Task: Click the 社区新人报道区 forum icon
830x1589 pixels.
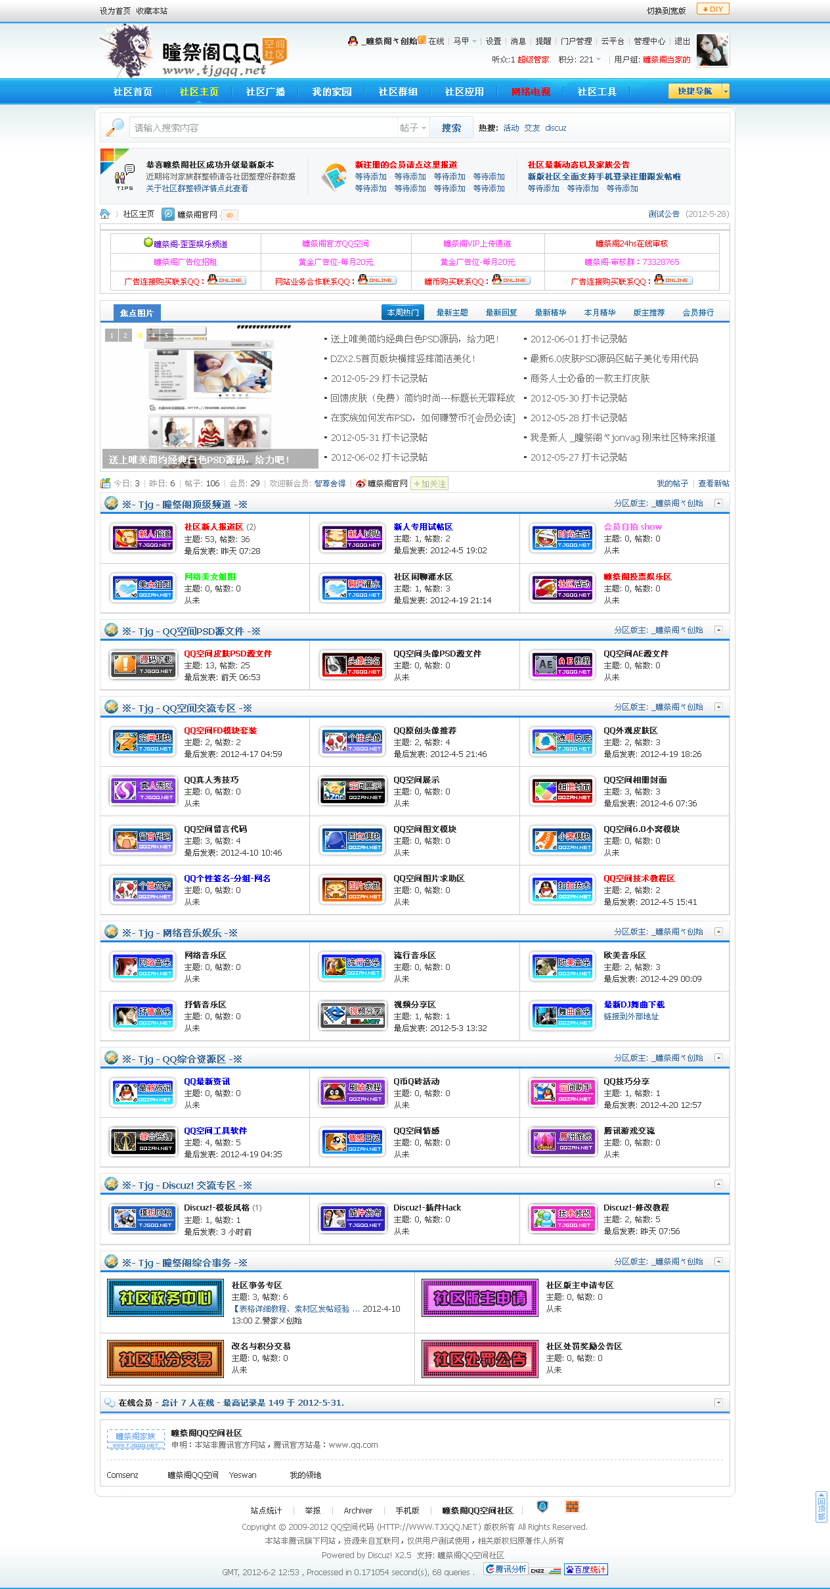Action: point(144,539)
